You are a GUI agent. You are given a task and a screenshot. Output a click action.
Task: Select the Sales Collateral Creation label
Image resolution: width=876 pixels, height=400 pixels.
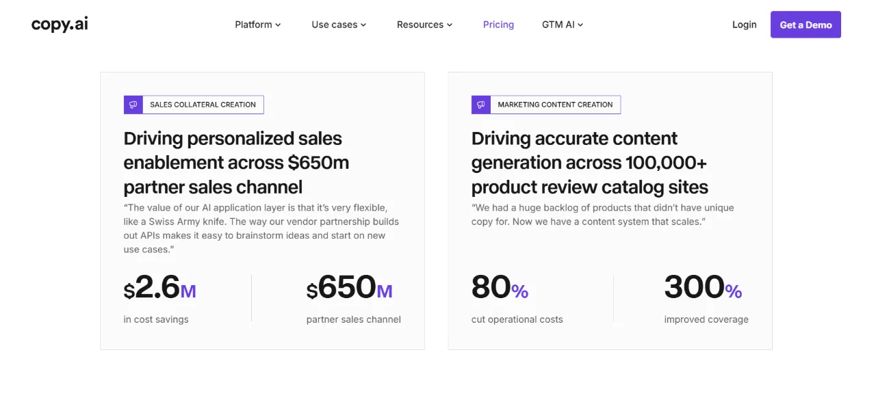pos(203,105)
